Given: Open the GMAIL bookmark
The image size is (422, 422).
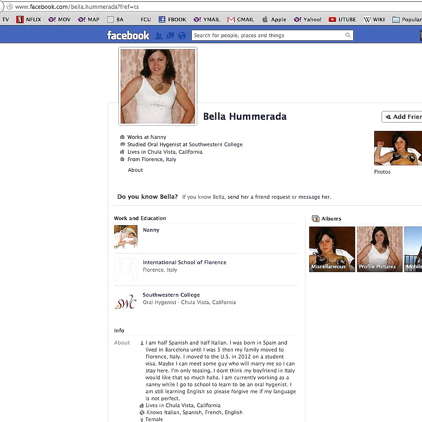Looking at the screenshot, I should point(240,19).
